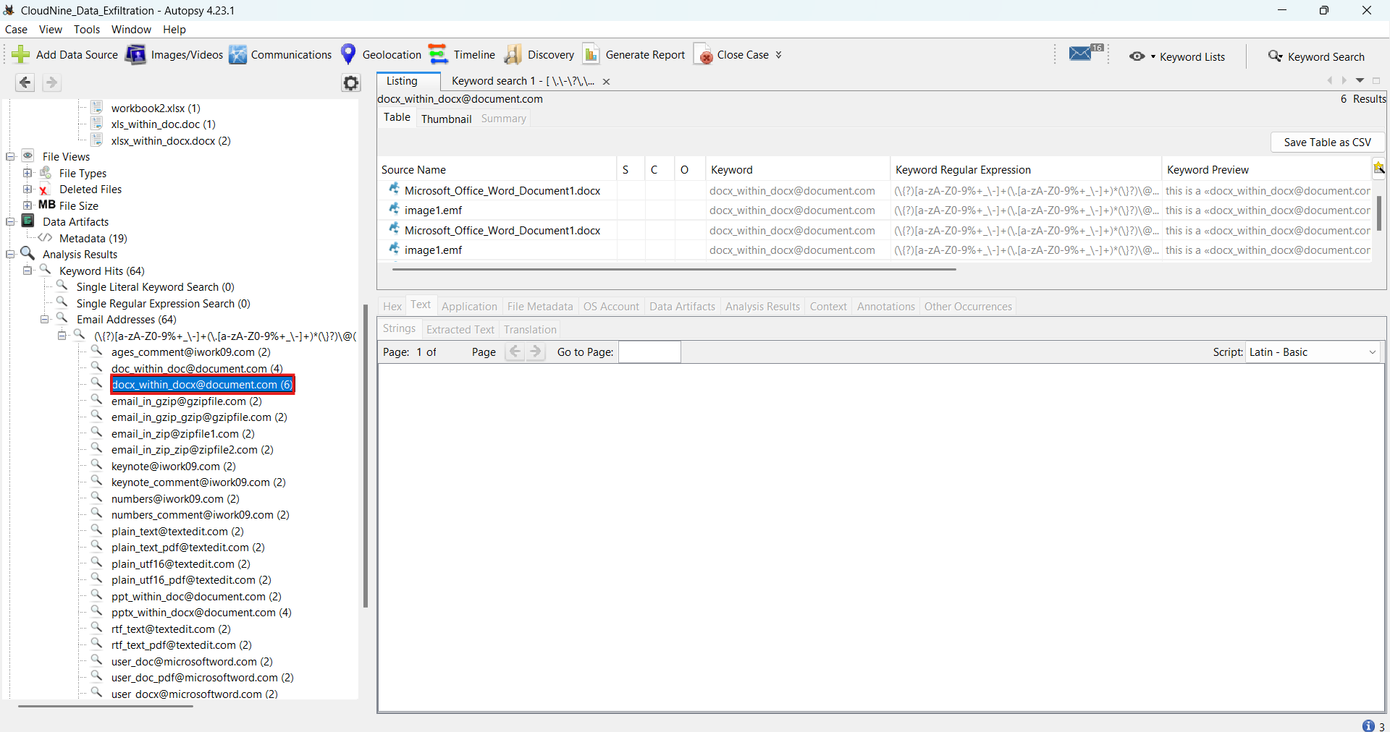Click the workbook2.xlsx file icon

coord(97,108)
